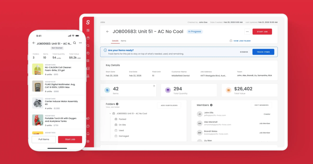Tap Start Job on the phone

tap(70, 139)
